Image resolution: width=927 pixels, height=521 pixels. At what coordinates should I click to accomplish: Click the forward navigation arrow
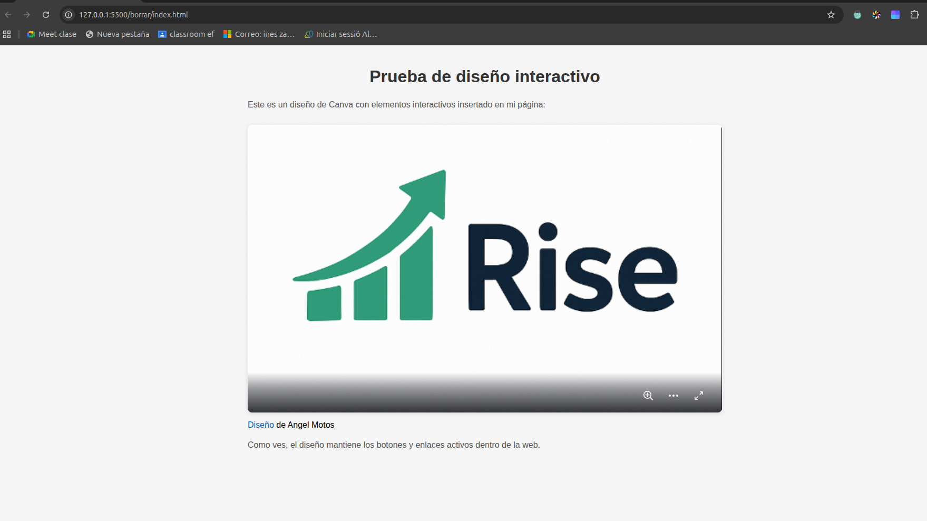(27, 15)
